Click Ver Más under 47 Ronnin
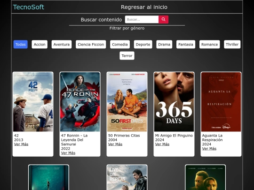Viewport: 254px width, 190px height. tap(68, 153)
